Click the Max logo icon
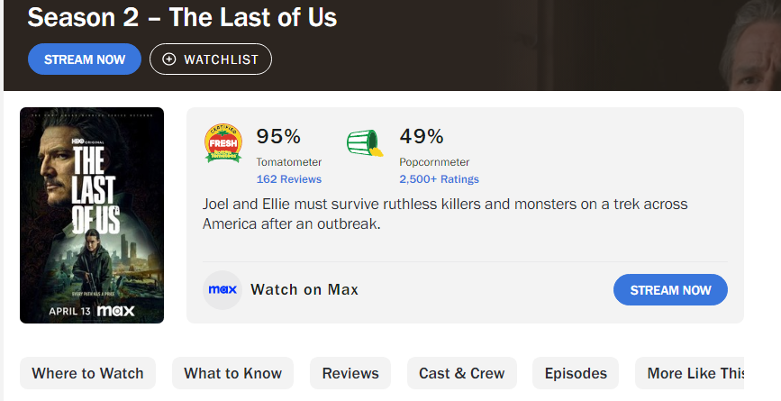Viewport: 781px width, 401px height. pos(222,290)
